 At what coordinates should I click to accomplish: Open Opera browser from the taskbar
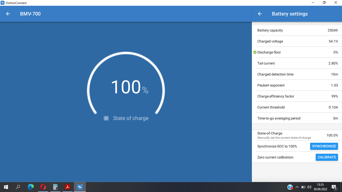43,187
